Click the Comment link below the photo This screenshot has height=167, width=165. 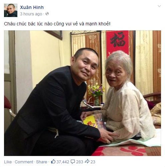coord(24,162)
